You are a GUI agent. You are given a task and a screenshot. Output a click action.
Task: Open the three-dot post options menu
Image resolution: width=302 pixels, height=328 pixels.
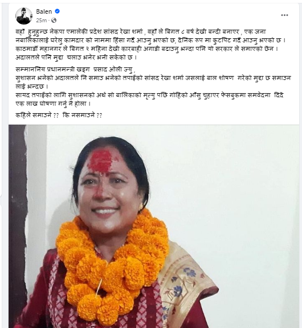coord(284,15)
